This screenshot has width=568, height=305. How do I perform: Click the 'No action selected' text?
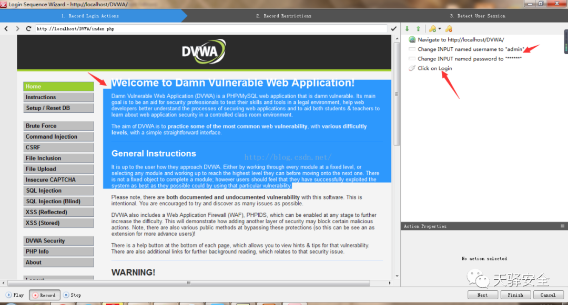(484, 259)
